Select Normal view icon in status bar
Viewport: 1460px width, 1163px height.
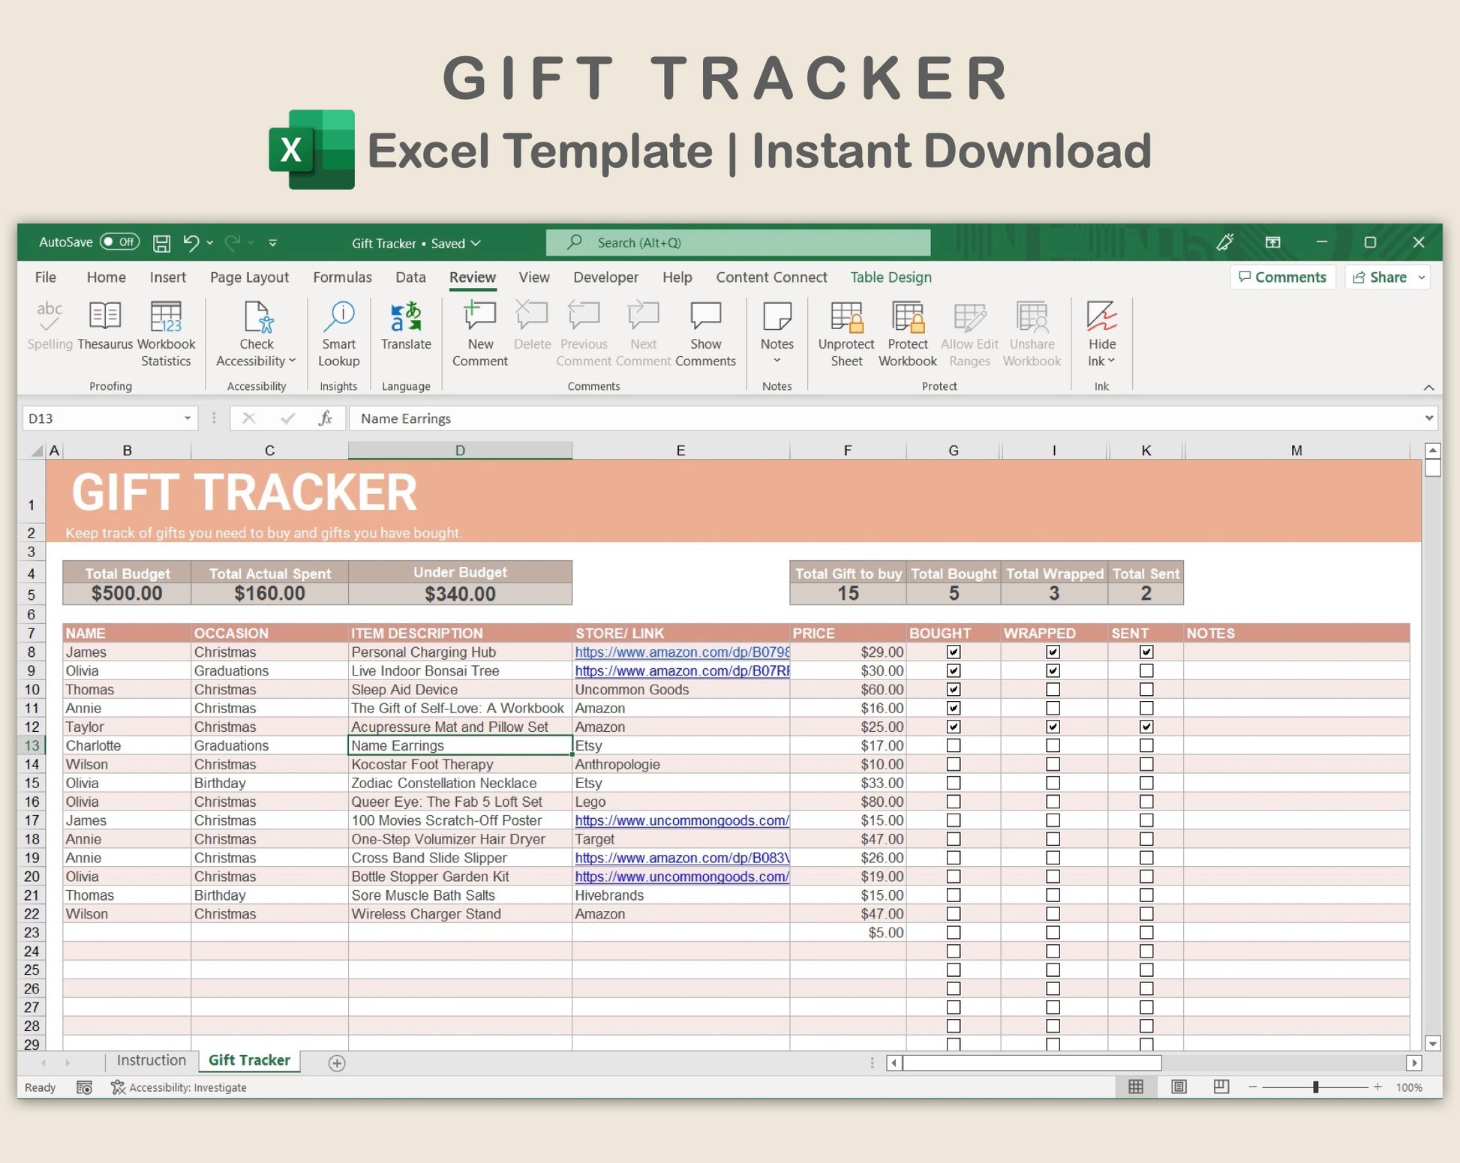[1136, 1087]
